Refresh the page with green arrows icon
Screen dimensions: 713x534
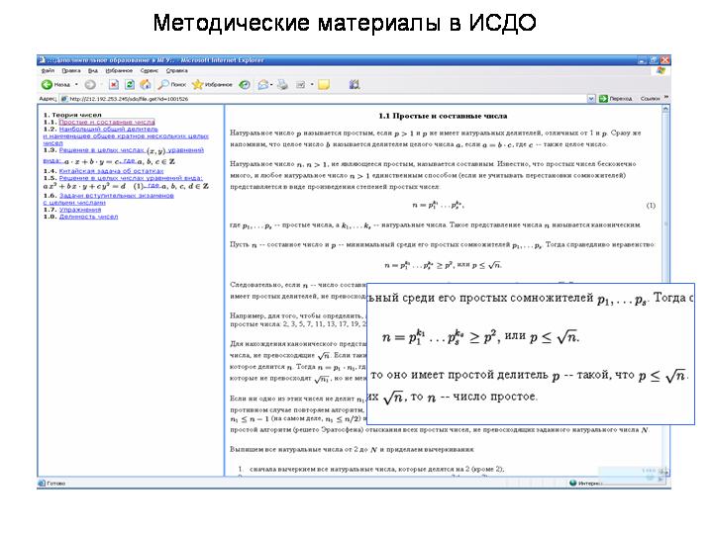click(130, 84)
